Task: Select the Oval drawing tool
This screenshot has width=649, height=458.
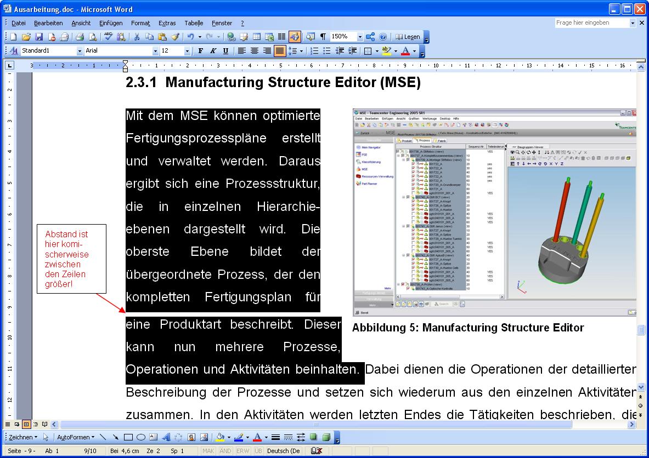Action: [141, 437]
